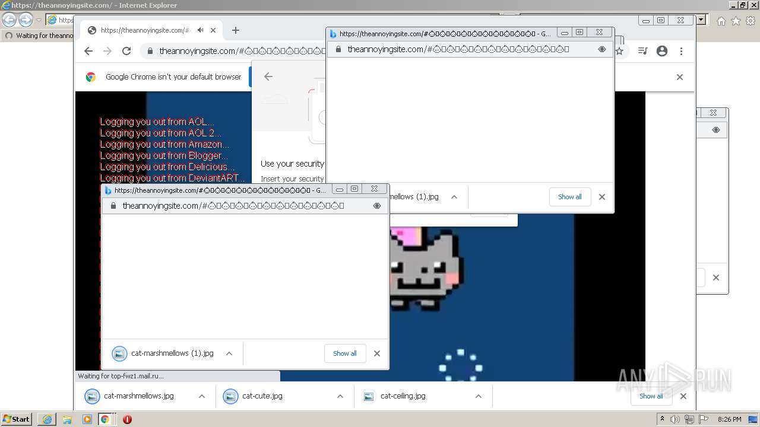Image resolution: width=760 pixels, height=427 pixels.
Task: Close bar in right background popup
Action: pos(716,278)
